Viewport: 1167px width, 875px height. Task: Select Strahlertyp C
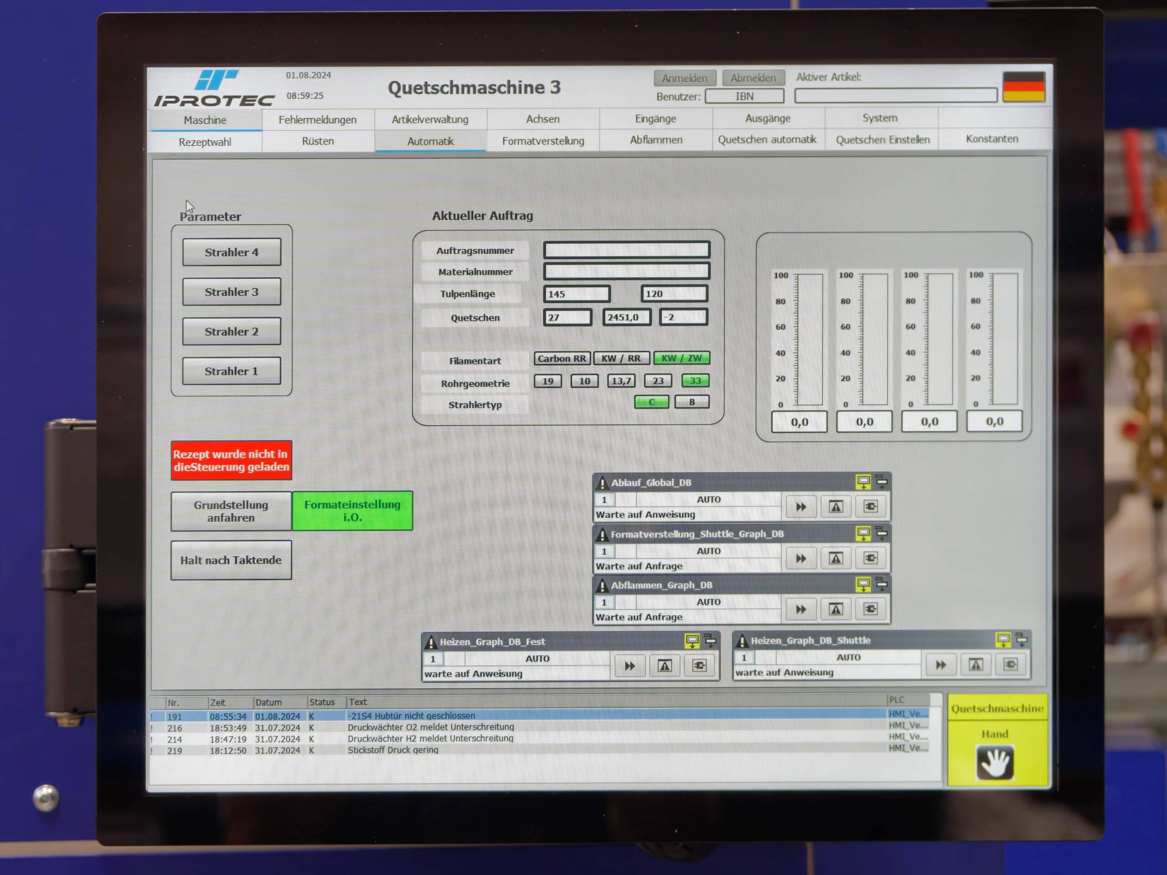pyautogui.click(x=651, y=402)
